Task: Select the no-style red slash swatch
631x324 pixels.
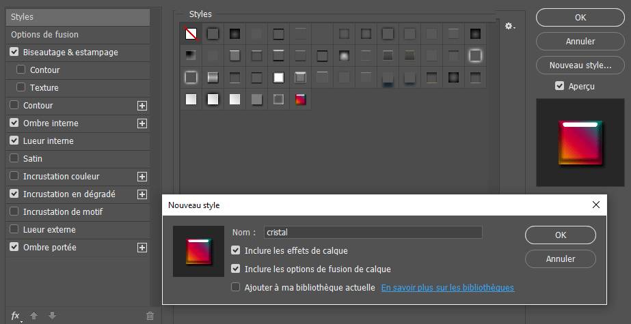Action: (191, 33)
